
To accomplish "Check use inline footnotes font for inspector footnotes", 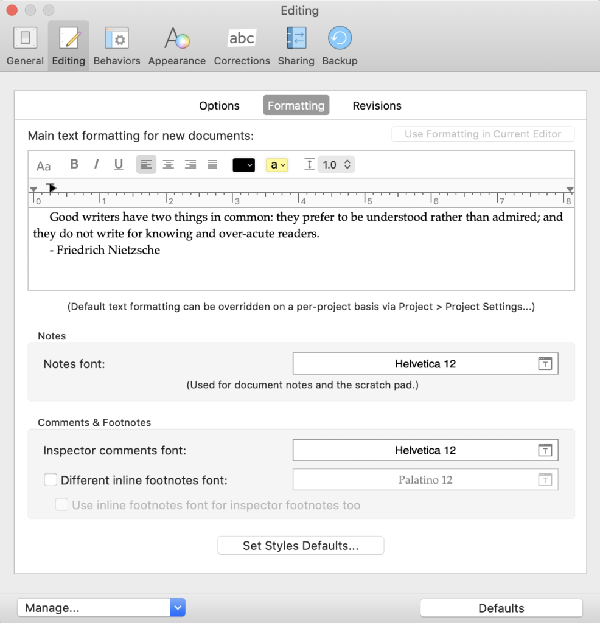I will point(61,505).
